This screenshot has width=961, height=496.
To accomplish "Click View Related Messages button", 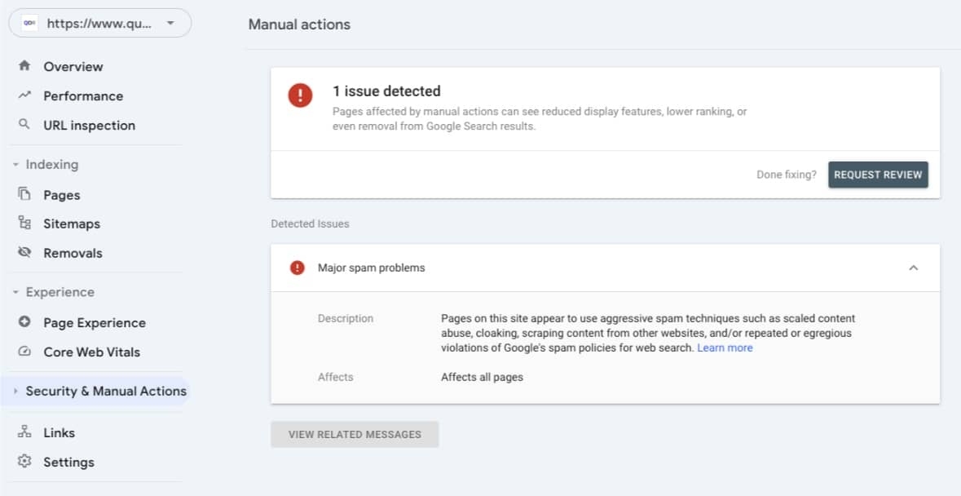I will (355, 434).
